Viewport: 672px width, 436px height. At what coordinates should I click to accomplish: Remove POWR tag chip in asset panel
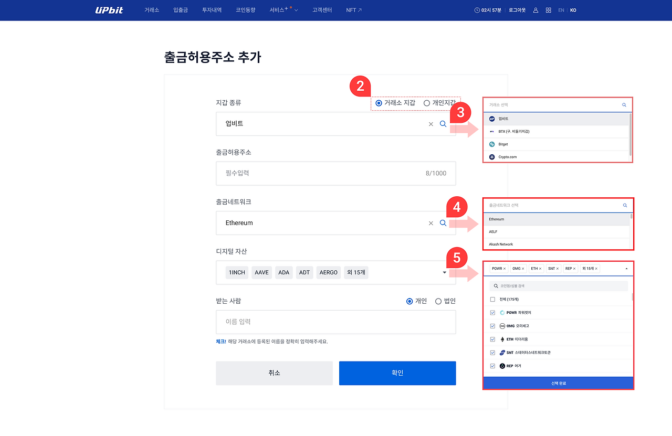click(505, 269)
